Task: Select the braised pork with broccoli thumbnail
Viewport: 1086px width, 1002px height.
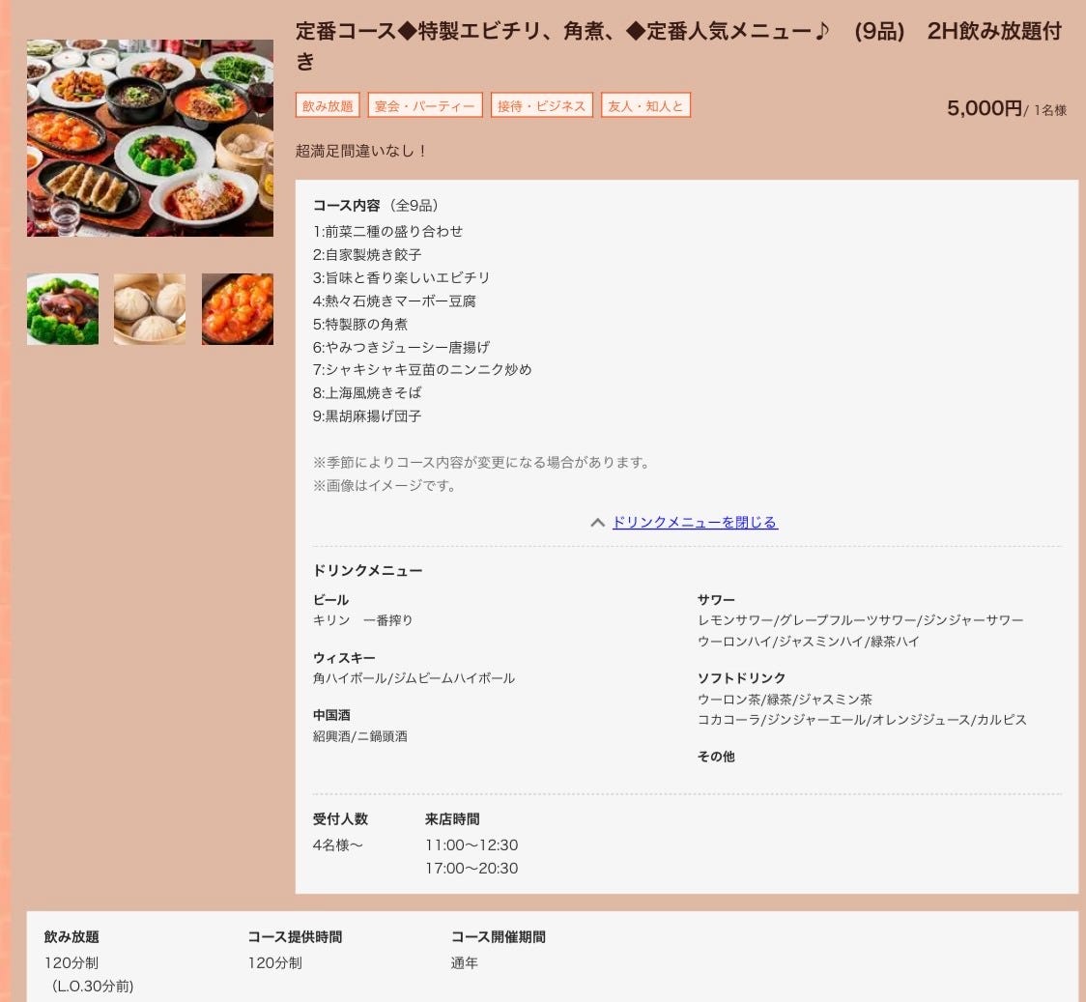Action: tap(63, 309)
